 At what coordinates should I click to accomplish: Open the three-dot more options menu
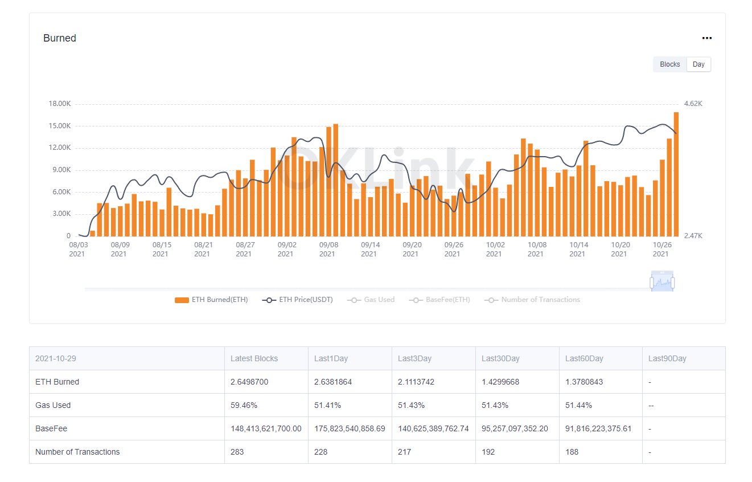point(706,38)
